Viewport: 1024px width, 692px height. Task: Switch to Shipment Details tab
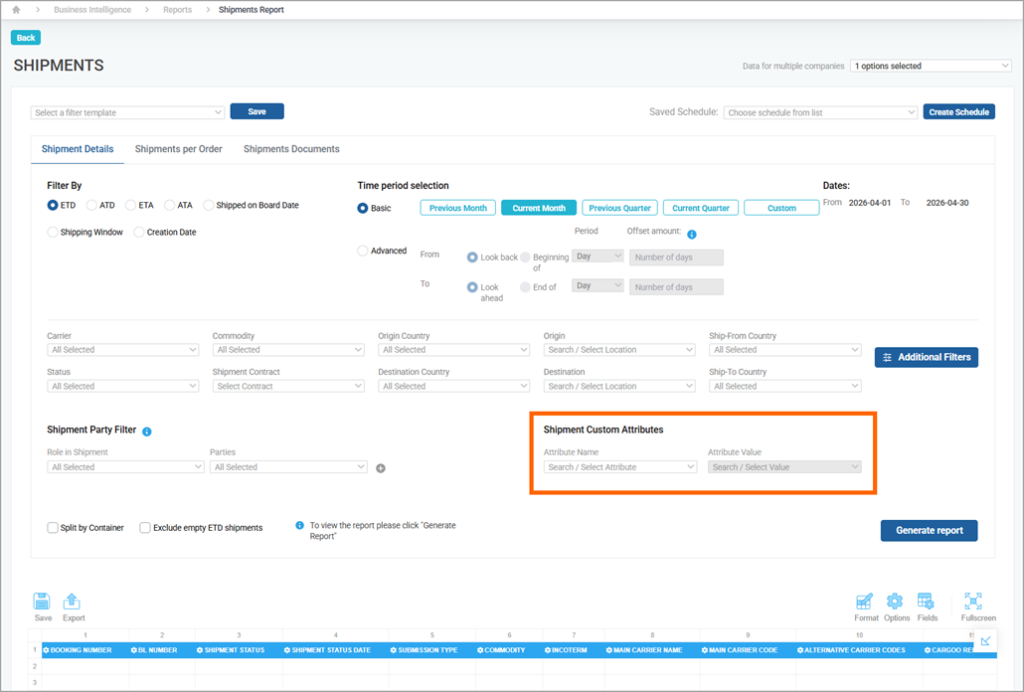tap(78, 149)
